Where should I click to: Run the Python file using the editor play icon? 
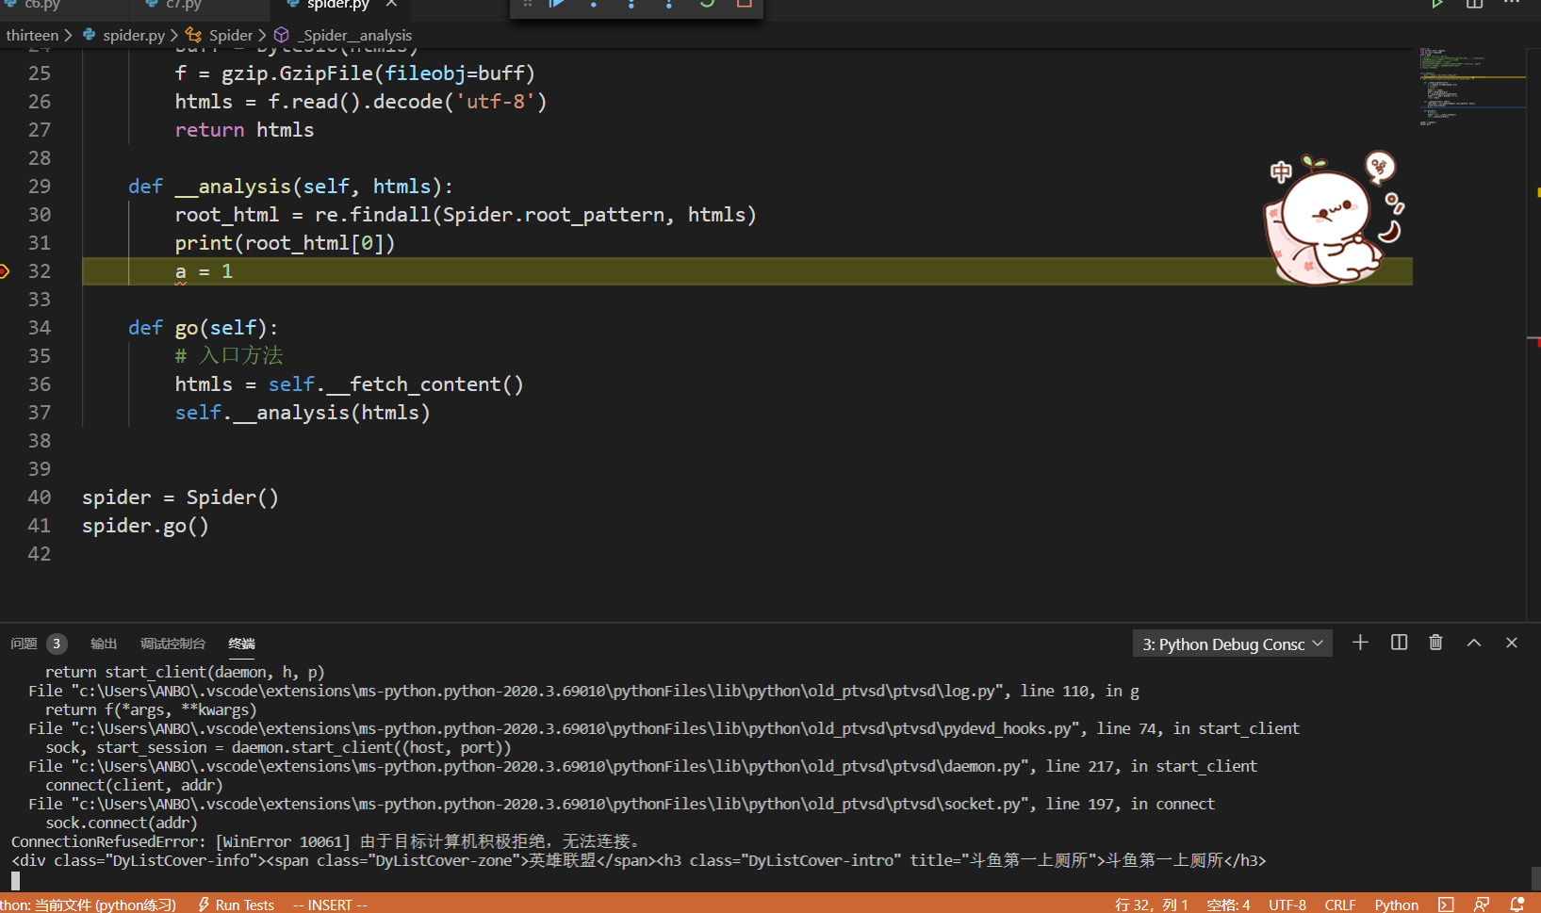(x=1437, y=4)
